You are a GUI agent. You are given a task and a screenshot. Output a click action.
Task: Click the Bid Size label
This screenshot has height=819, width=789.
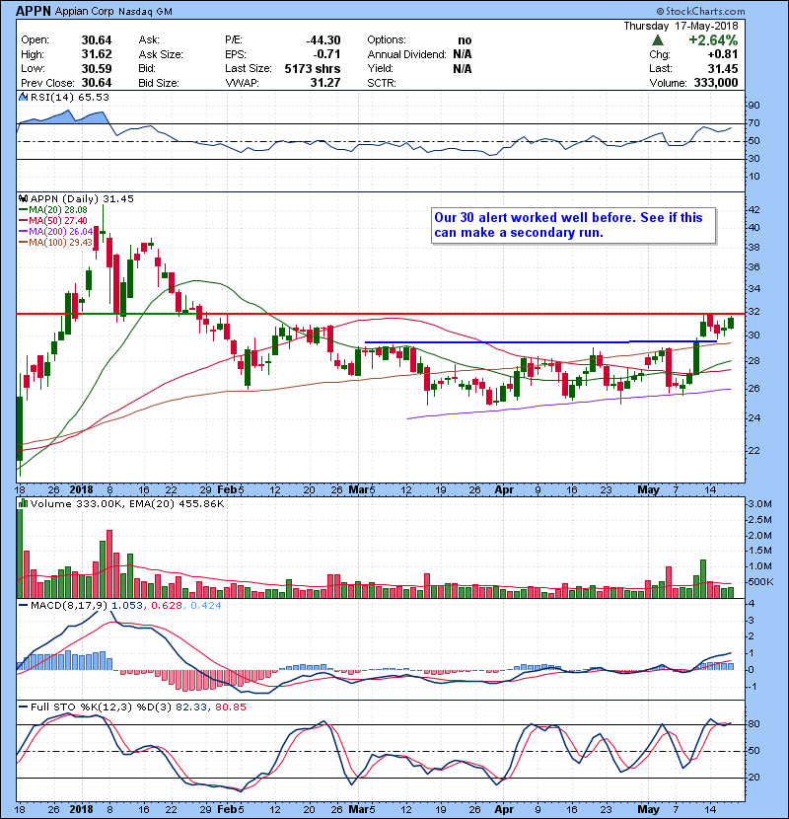tap(159, 83)
